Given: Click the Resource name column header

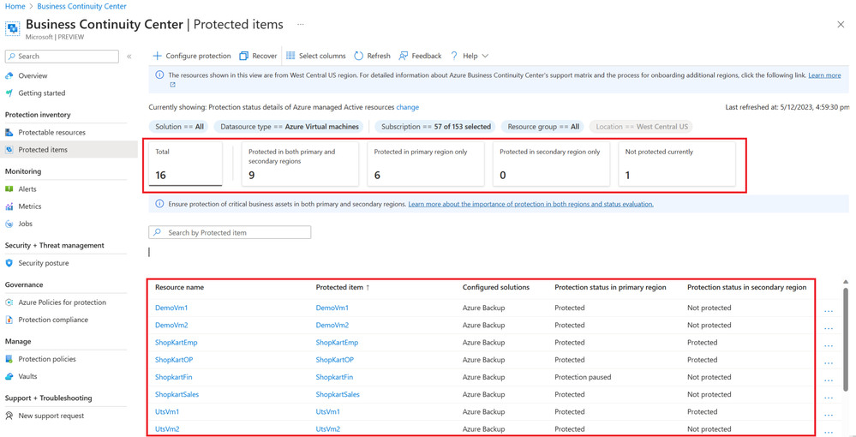Looking at the screenshot, I should [180, 287].
